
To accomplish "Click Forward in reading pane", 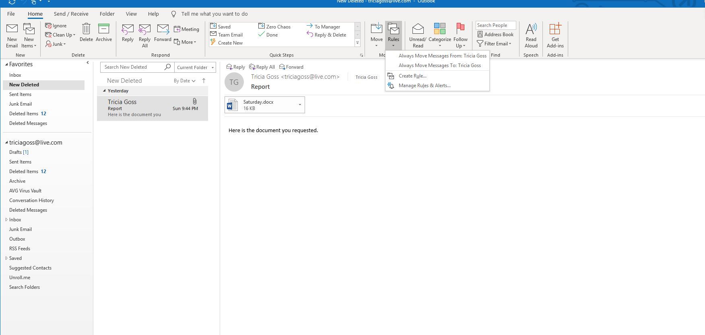I will click(291, 67).
